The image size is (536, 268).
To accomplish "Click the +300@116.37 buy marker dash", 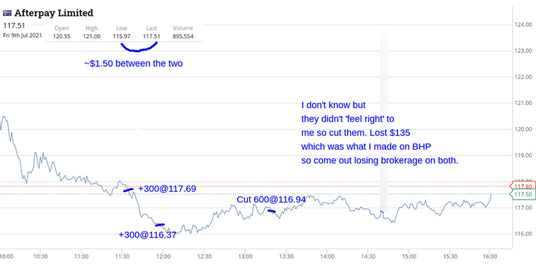I will tap(160, 224).
